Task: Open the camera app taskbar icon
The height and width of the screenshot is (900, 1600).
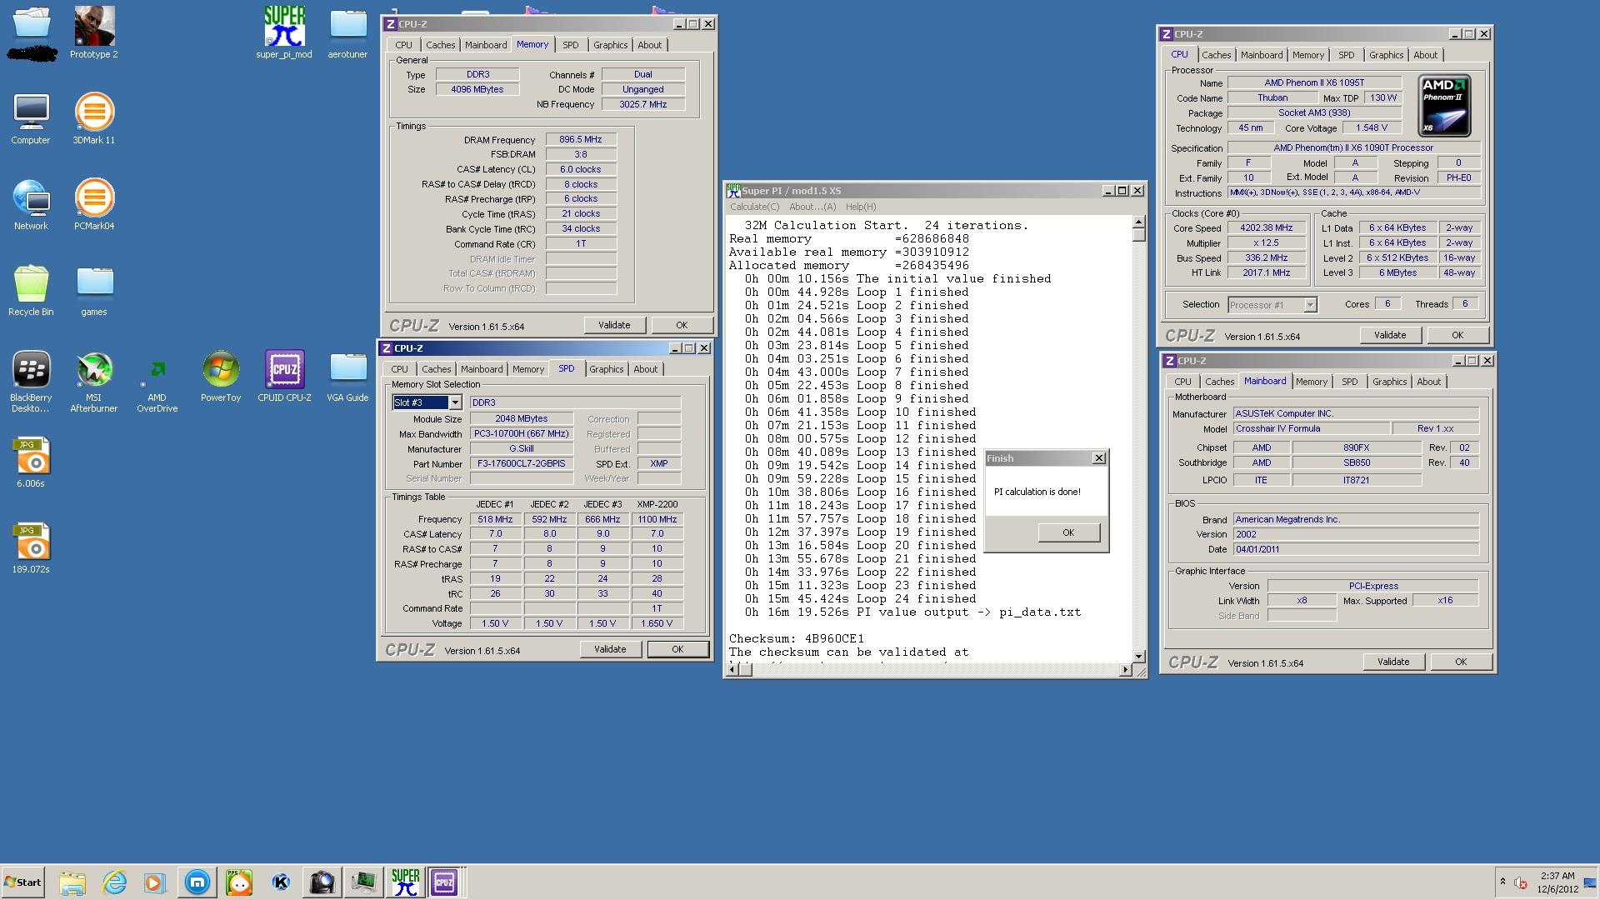Action: click(x=322, y=882)
